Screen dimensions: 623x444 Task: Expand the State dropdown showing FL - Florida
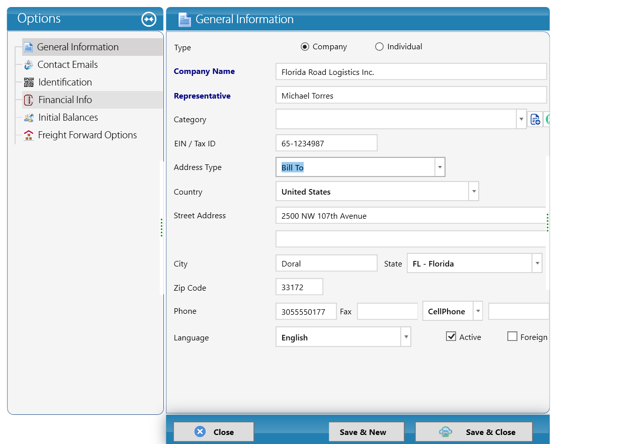point(537,263)
